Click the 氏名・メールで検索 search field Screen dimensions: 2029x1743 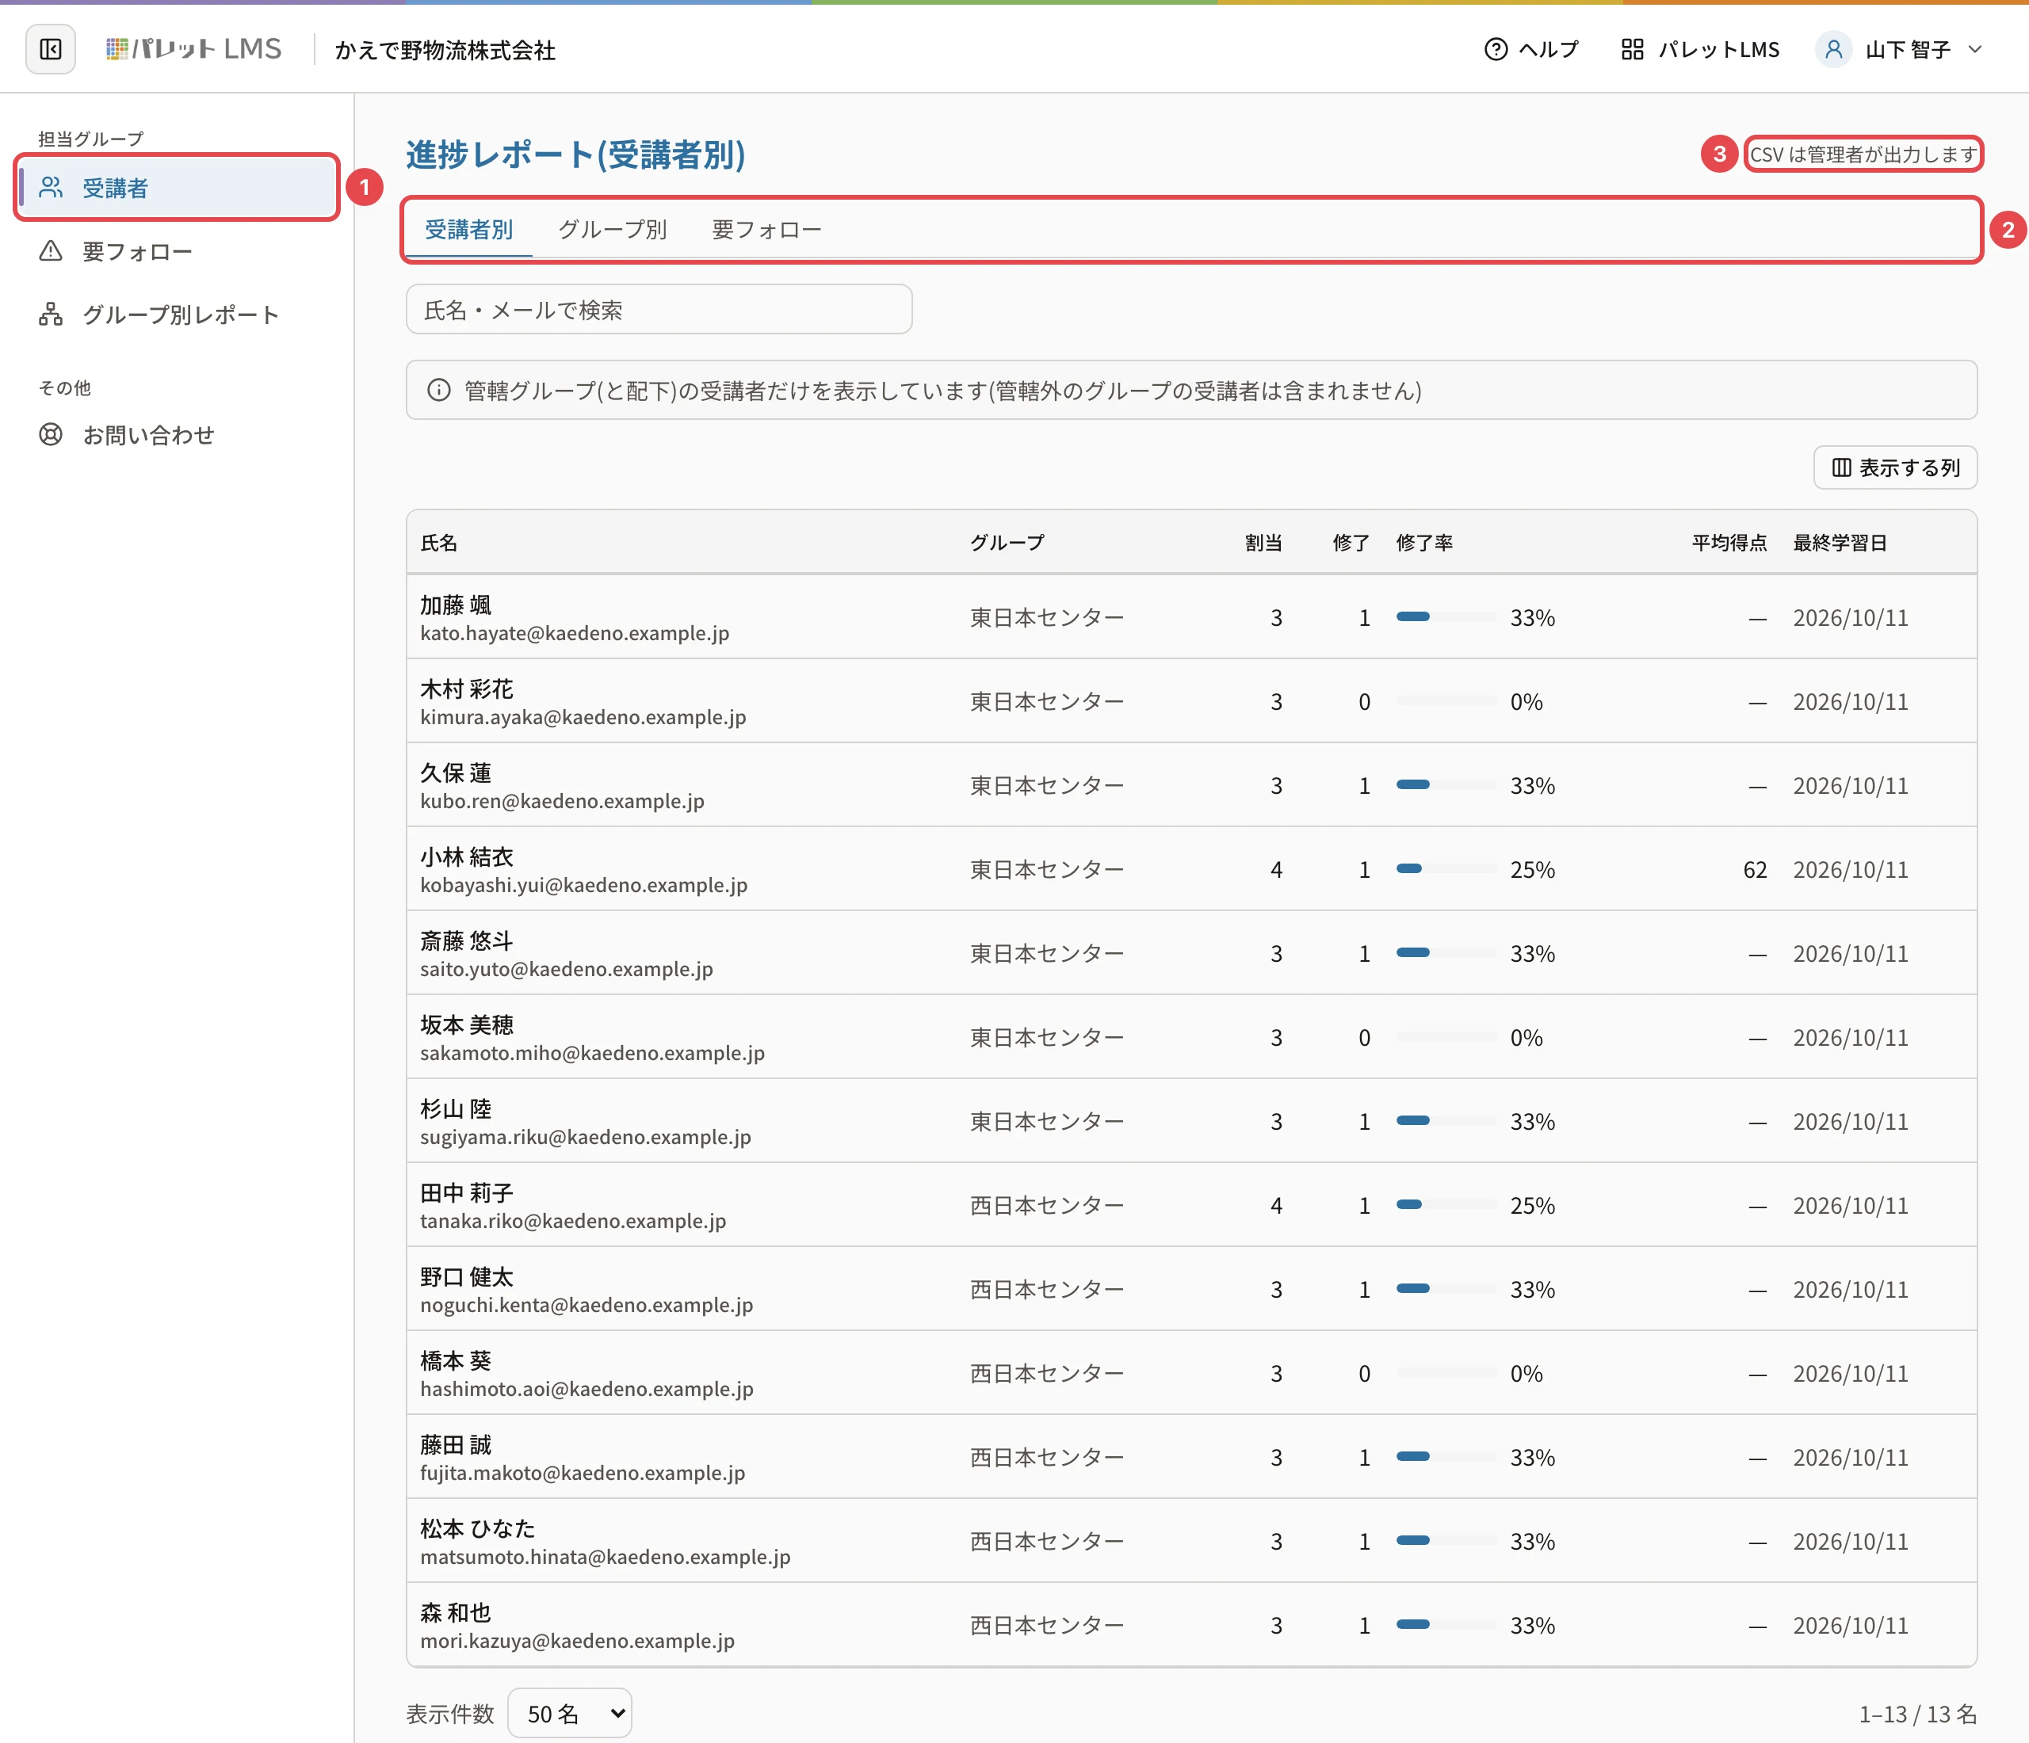coord(659,309)
